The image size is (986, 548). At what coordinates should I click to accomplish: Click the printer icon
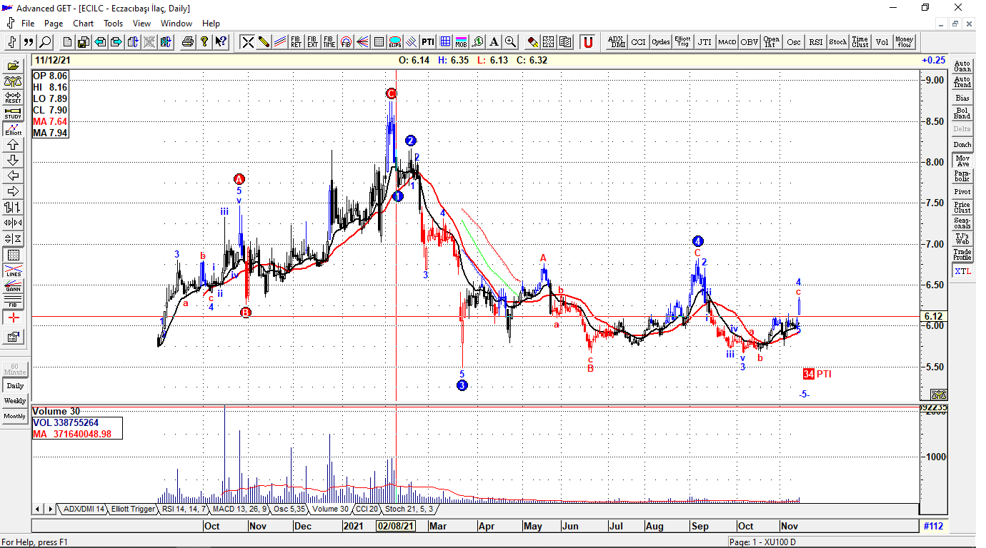click(x=187, y=42)
